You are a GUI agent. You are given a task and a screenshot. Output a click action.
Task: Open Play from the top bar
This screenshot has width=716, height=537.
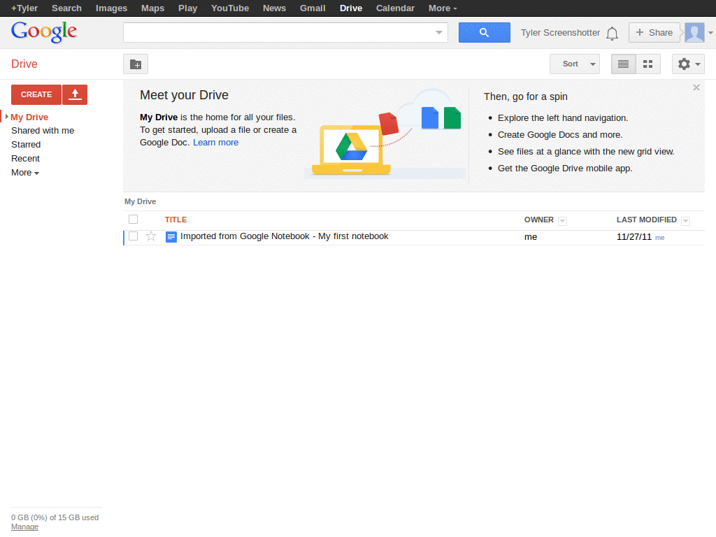click(187, 8)
